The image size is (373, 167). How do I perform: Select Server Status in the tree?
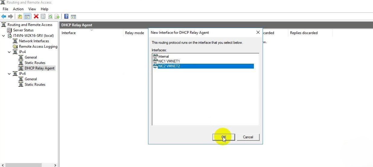click(23, 30)
